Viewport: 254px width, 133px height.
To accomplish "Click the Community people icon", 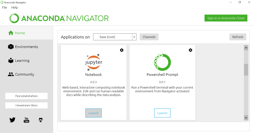I will (x=11, y=74).
